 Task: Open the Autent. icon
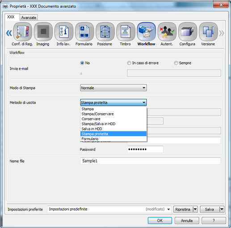pyautogui.click(x=167, y=32)
